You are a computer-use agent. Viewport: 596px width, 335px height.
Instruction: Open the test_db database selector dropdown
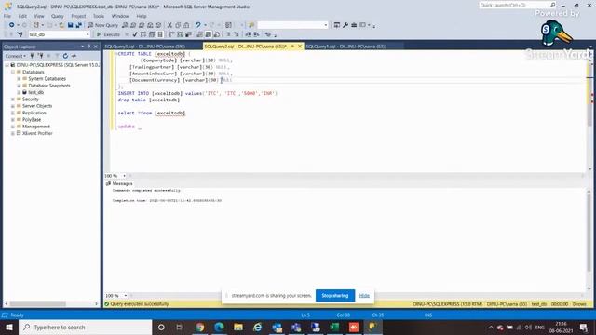coord(88,34)
